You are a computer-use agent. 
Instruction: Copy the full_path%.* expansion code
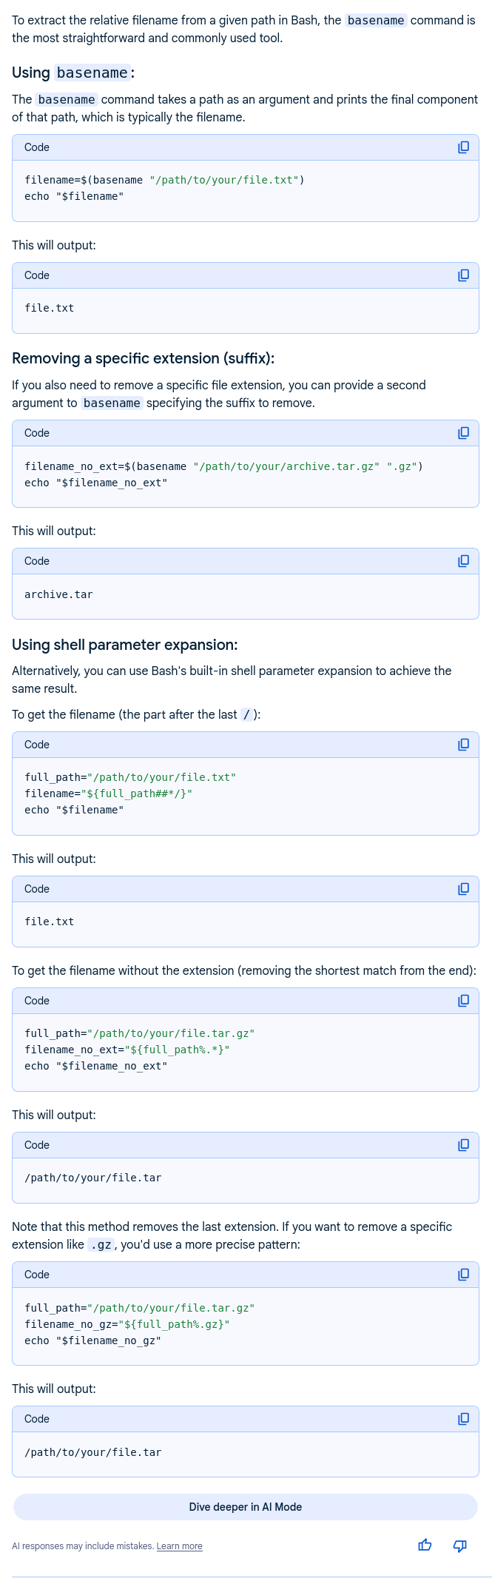463,1001
